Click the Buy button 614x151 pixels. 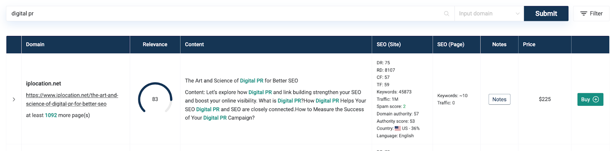tap(590, 99)
